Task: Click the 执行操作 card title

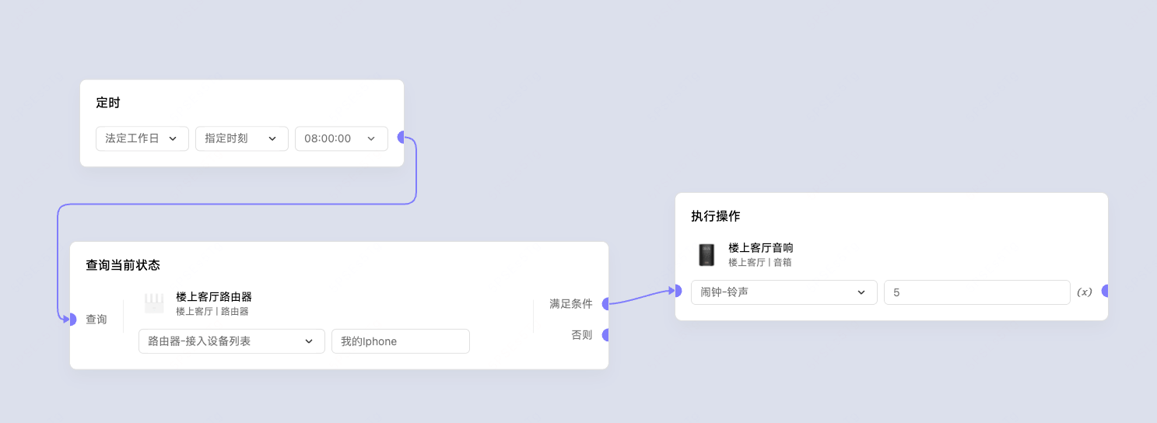Action: point(715,216)
